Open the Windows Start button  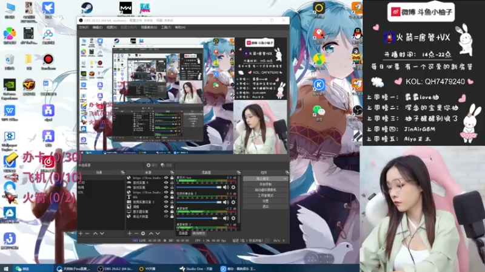click(x=5, y=268)
